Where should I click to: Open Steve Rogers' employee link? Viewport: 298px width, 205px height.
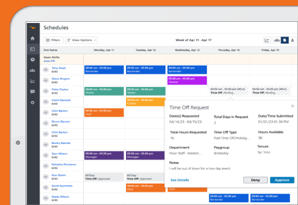[61, 79]
